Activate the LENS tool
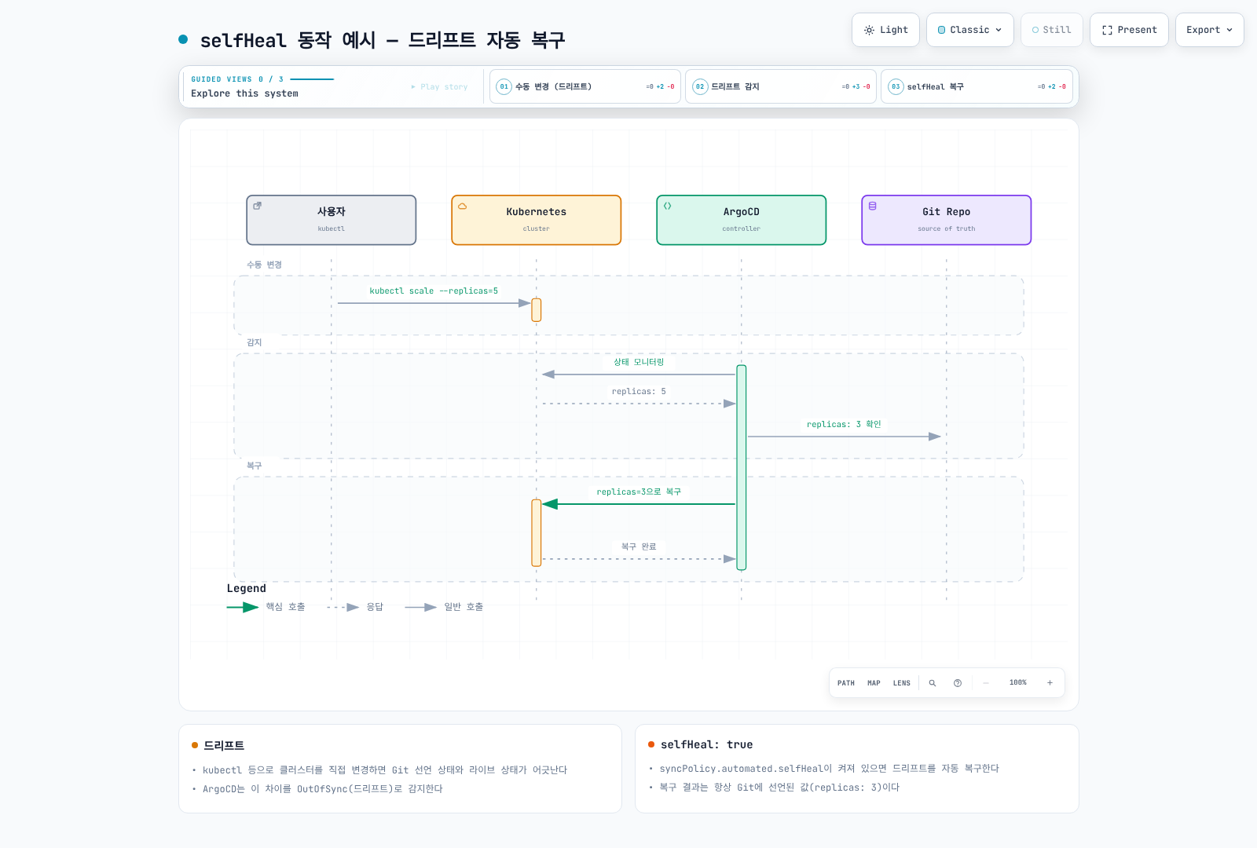The width and height of the screenshot is (1257, 848). tap(902, 683)
